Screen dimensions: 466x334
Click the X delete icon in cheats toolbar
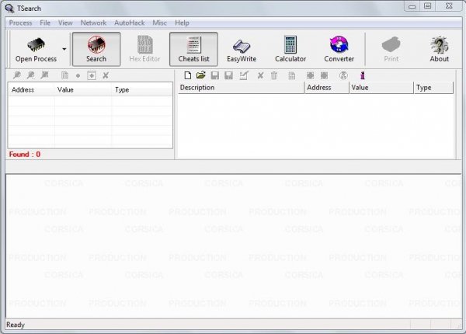(260, 75)
